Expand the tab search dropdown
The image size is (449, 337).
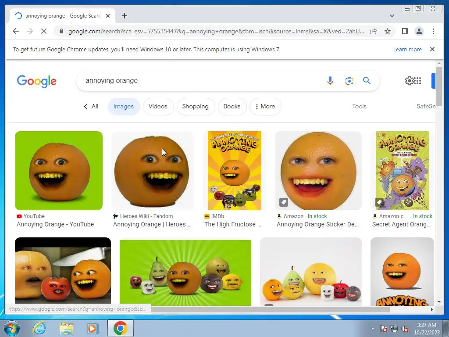[x=392, y=16]
